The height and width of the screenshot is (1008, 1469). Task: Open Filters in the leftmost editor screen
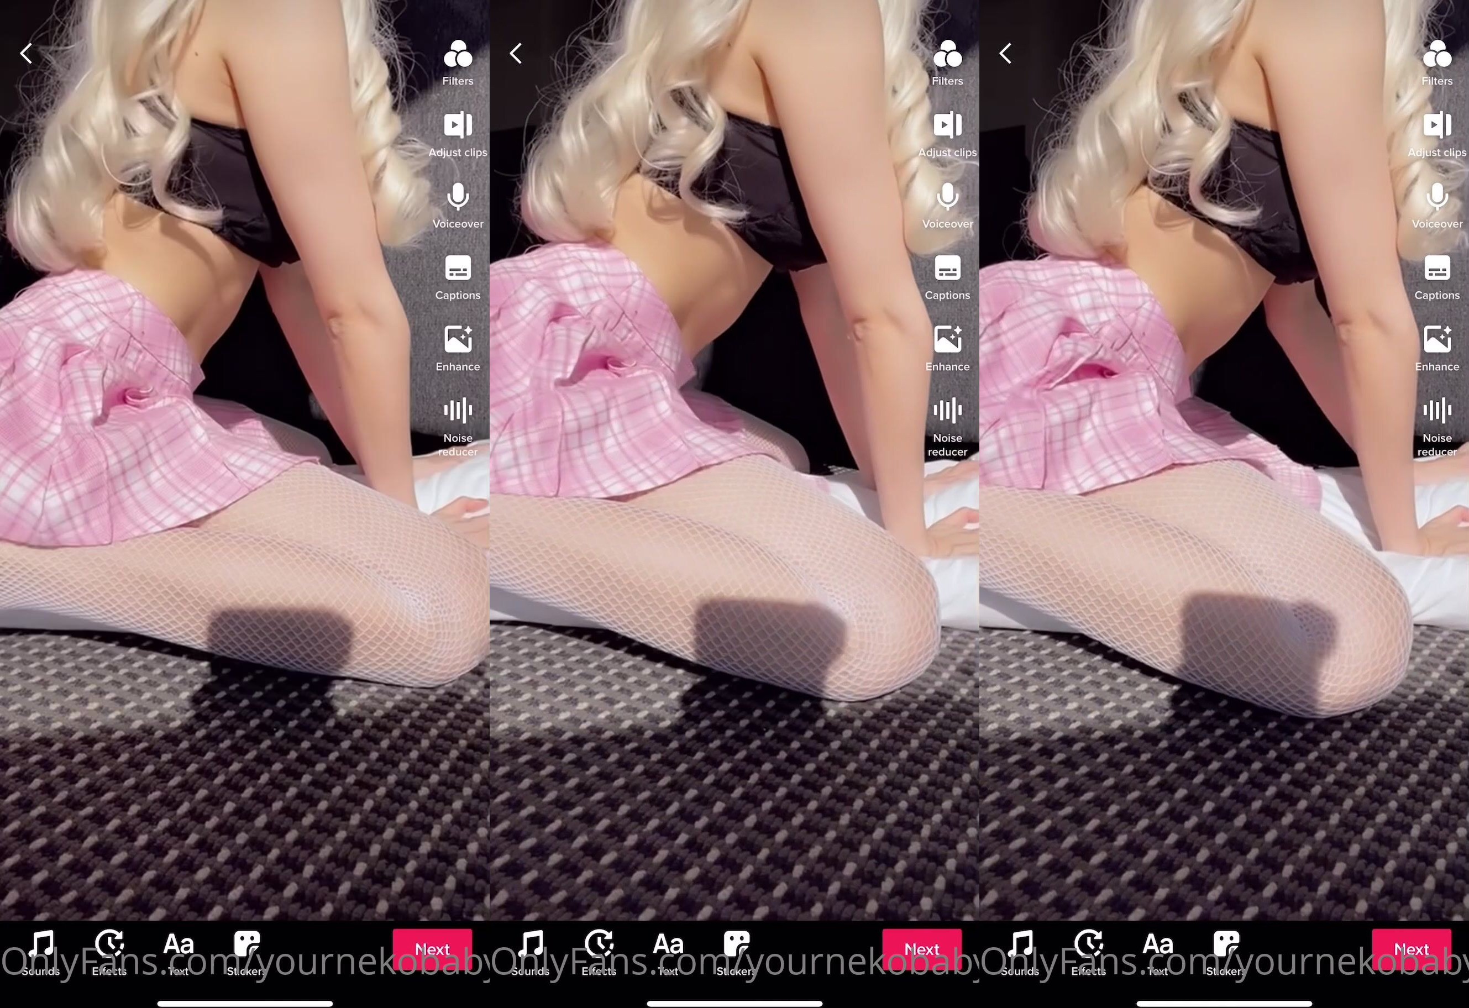point(458,55)
